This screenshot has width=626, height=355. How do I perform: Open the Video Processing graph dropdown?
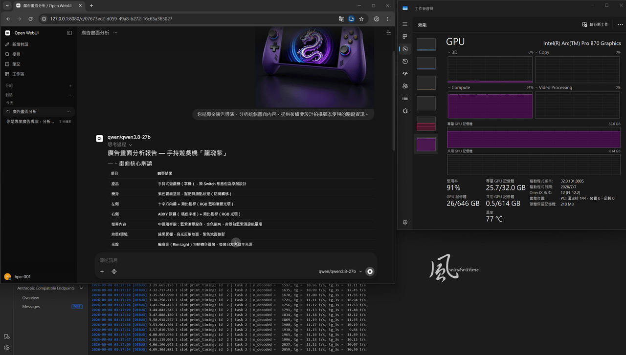(x=554, y=87)
